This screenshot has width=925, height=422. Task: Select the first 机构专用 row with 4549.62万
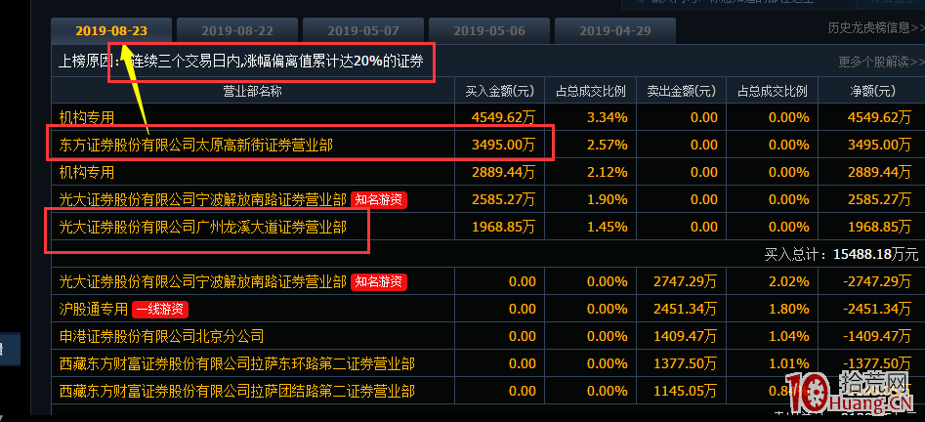click(x=485, y=117)
